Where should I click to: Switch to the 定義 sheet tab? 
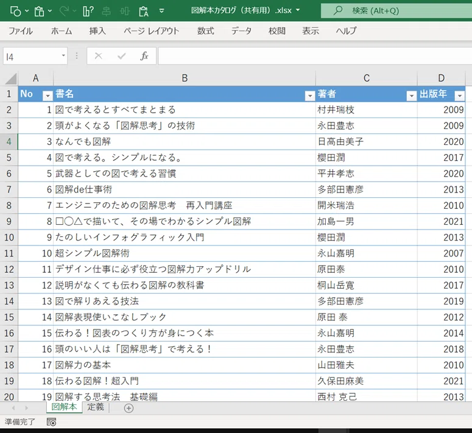(x=96, y=407)
